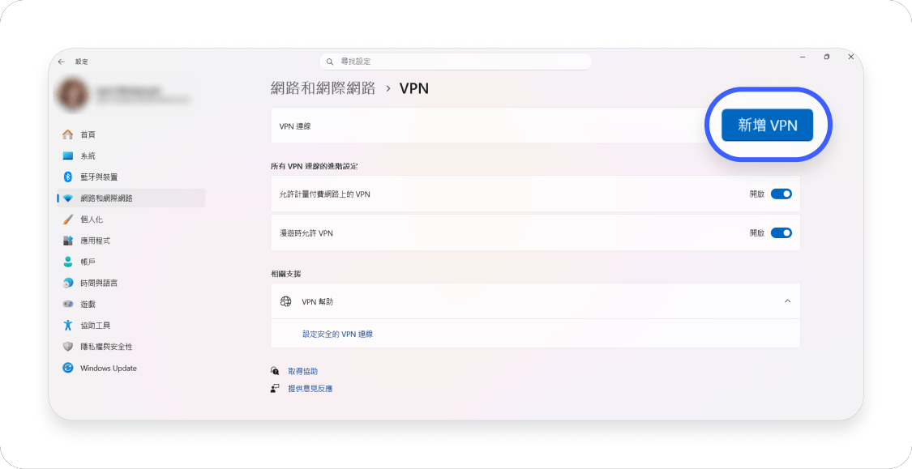Click the 取得協助 help icon
The image size is (912, 469).
click(275, 371)
